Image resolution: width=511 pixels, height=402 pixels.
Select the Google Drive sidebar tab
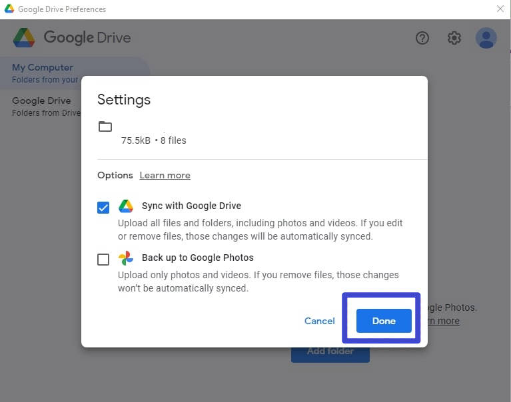click(x=41, y=100)
